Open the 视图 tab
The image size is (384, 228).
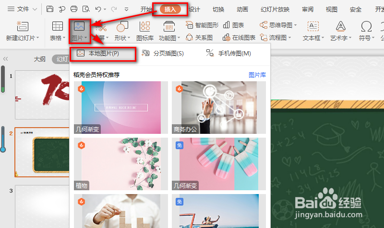coord(332,10)
